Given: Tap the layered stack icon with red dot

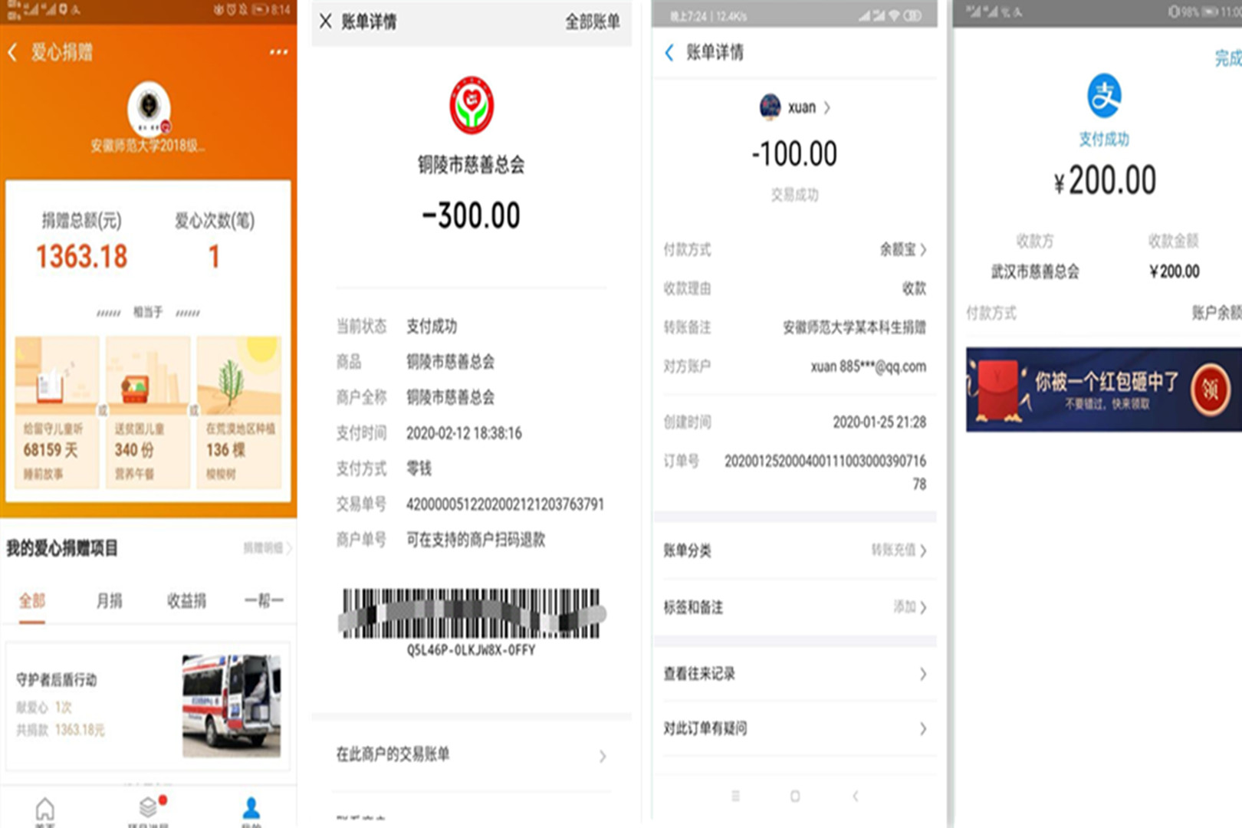Looking at the screenshot, I should (x=149, y=807).
